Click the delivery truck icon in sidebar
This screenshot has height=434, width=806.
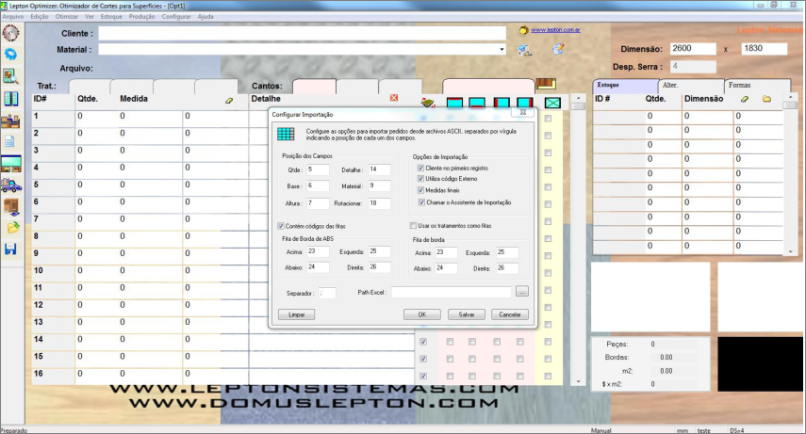10,185
